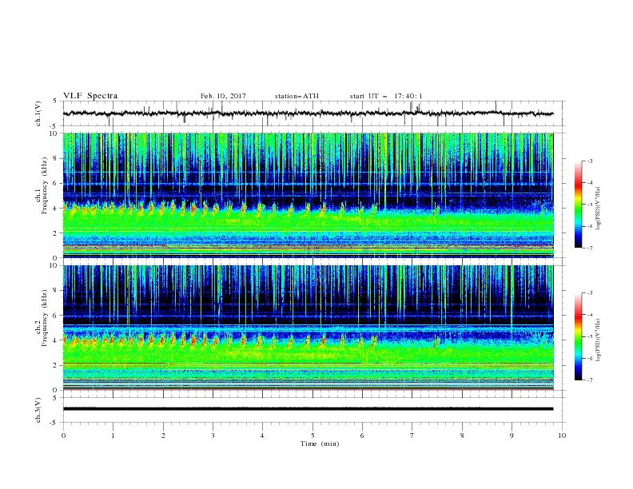Click time axis tick label "1"

[113, 435]
